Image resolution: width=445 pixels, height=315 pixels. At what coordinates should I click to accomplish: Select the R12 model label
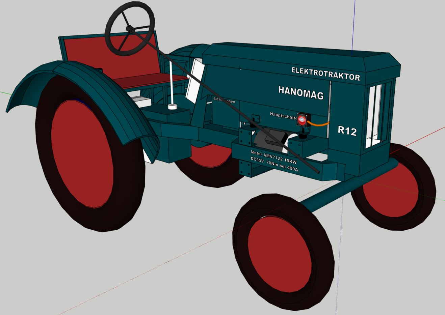pos(347,131)
